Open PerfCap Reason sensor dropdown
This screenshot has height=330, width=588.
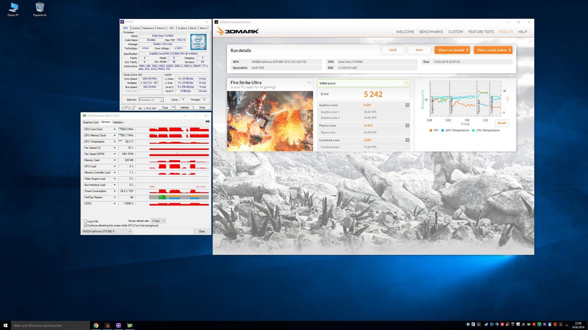click(x=115, y=197)
